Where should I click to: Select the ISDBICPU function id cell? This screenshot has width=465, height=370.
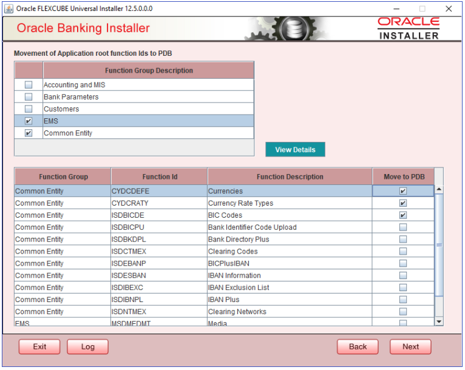159,227
